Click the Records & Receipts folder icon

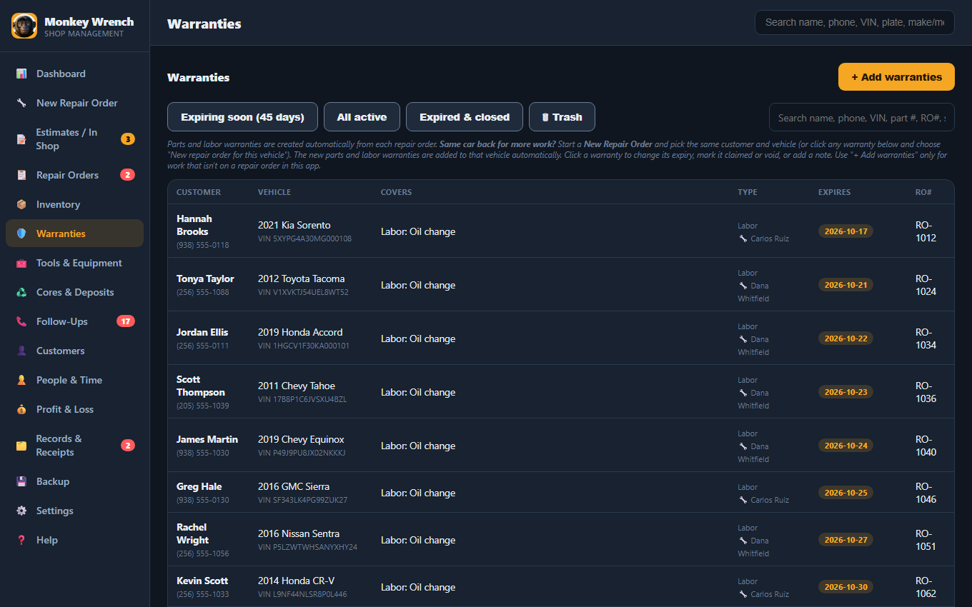pos(21,446)
